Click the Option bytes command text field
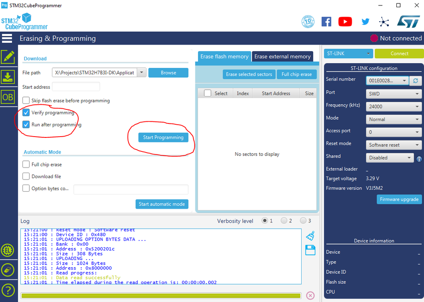424x302 pixels. (131, 189)
